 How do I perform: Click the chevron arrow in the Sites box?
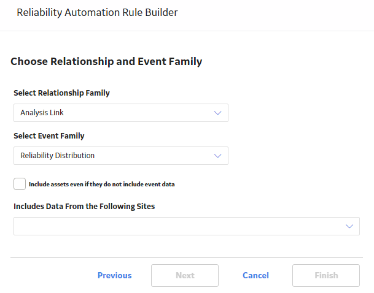349,226
